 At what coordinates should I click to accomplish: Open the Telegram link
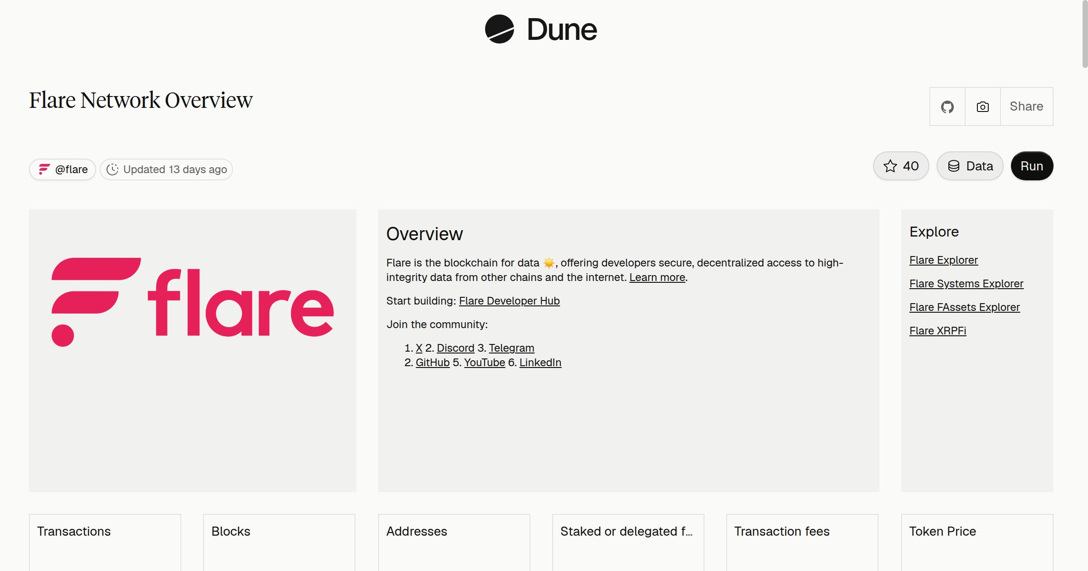point(511,348)
